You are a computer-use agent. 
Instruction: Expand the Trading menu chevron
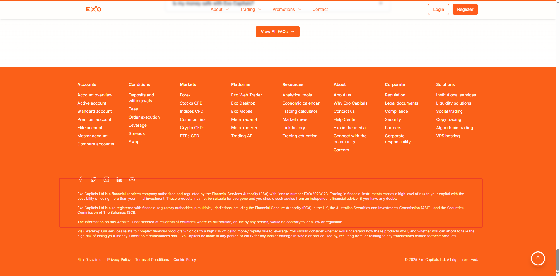point(260,9)
